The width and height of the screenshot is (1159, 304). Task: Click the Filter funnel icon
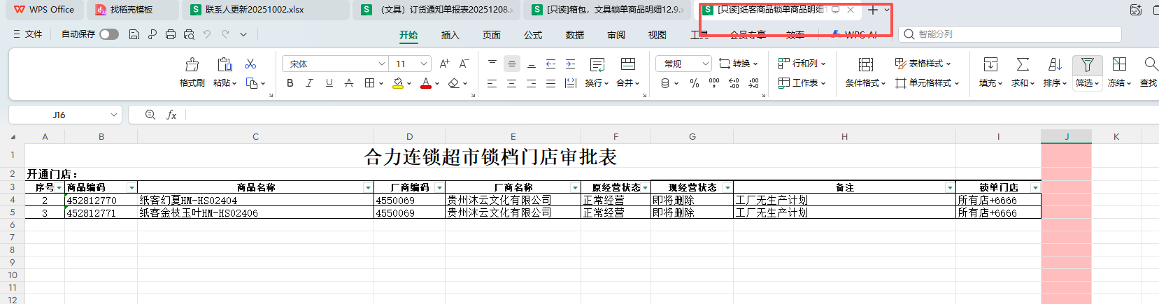pos(1086,64)
